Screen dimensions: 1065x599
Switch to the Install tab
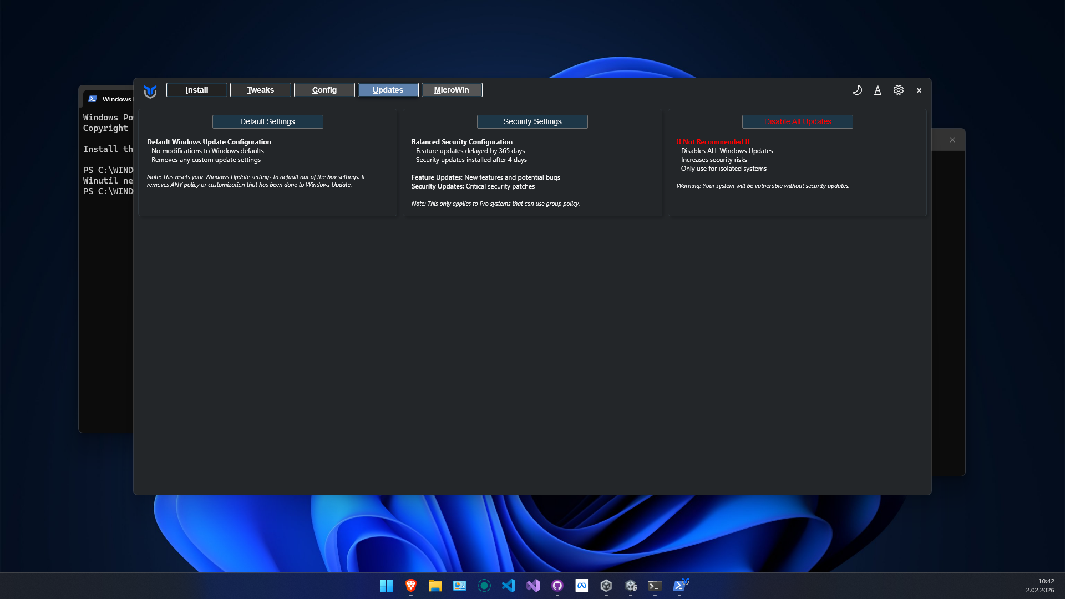tap(197, 90)
